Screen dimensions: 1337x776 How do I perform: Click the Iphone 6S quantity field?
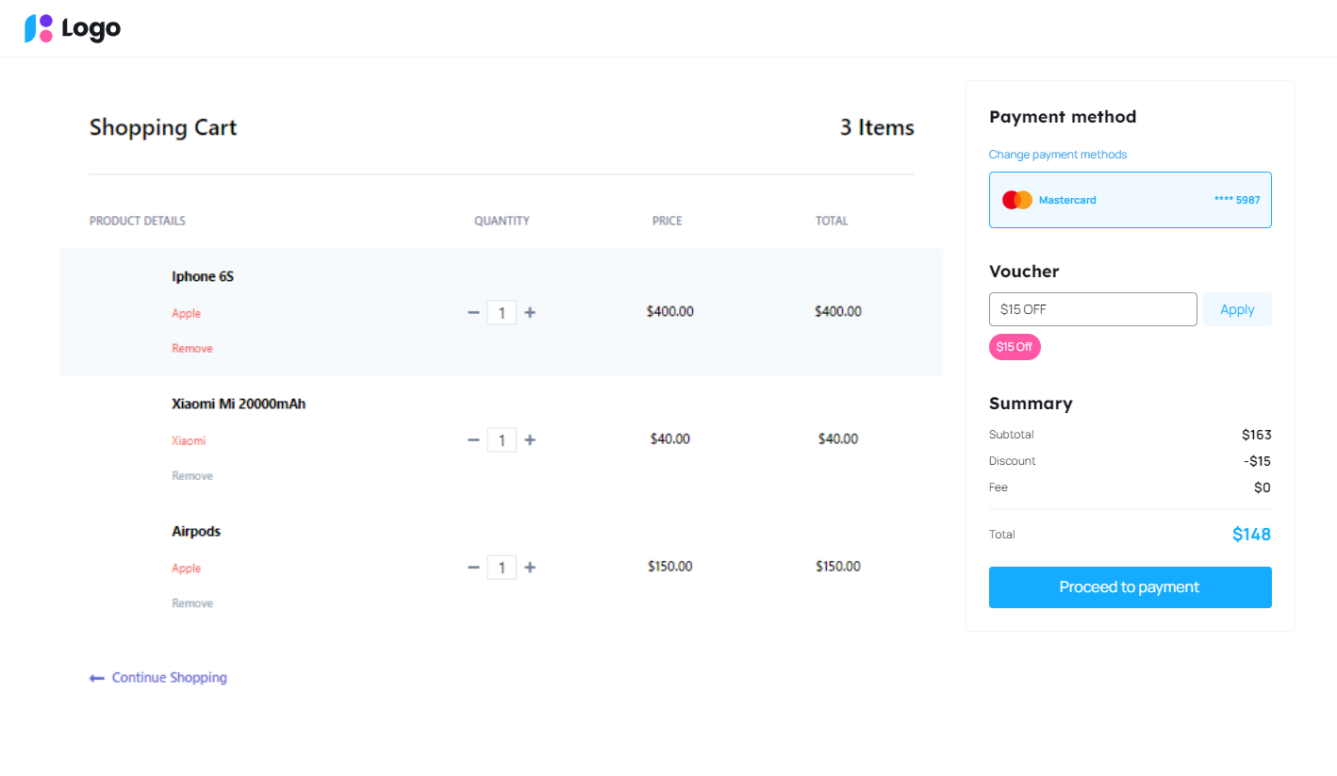click(502, 312)
